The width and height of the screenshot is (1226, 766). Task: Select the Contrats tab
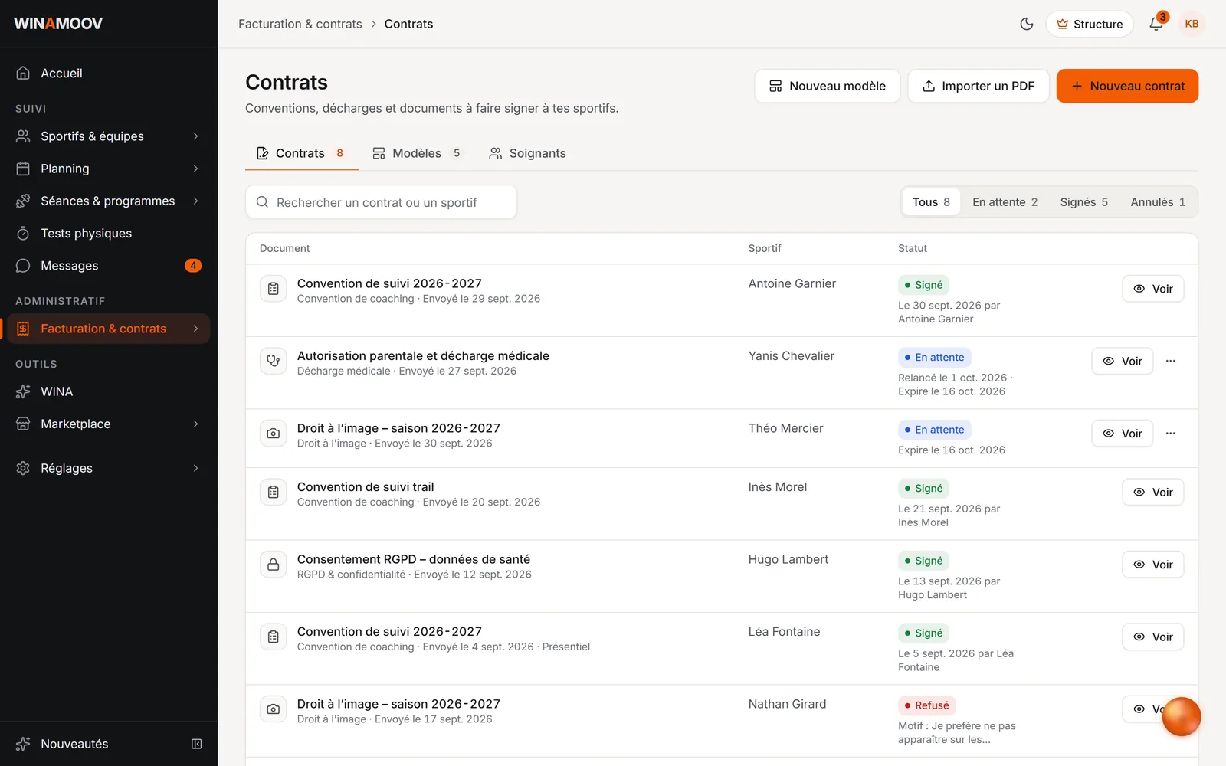[300, 153]
